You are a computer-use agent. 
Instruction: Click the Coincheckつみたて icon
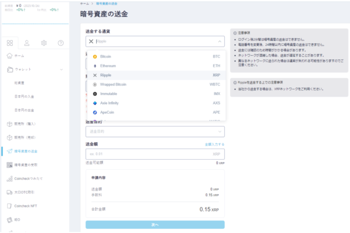click(9, 178)
